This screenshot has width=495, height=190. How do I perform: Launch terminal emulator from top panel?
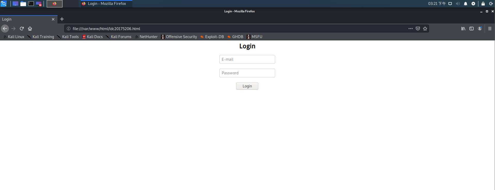click(31, 4)
